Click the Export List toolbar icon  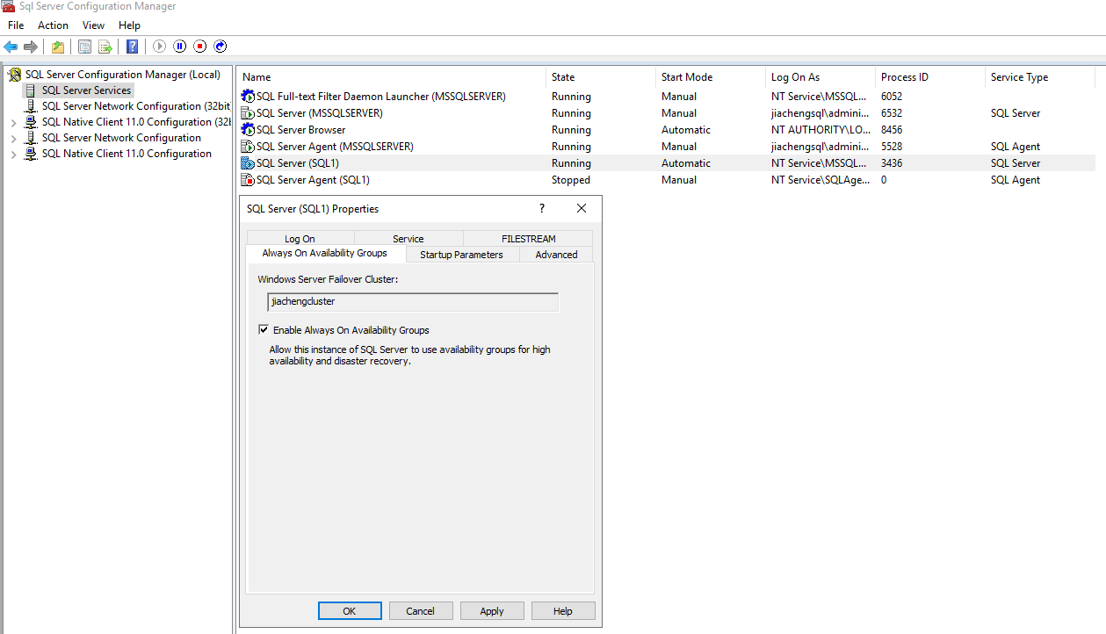pos(105,47)
